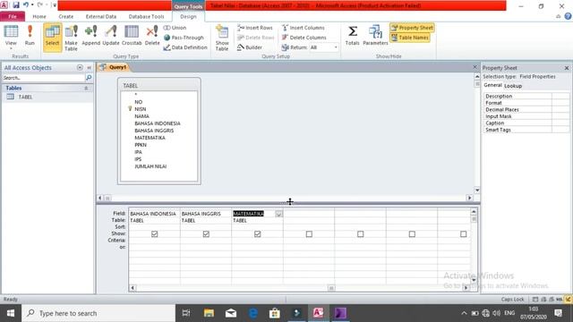Click the Access Help question mark icon
The height and width of the screenshot is (322, 573).
point(568,16)
